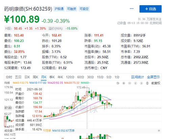Select the 分时 intraday chart tab
The image size is (169, 139).
click(x=9, y=77)
